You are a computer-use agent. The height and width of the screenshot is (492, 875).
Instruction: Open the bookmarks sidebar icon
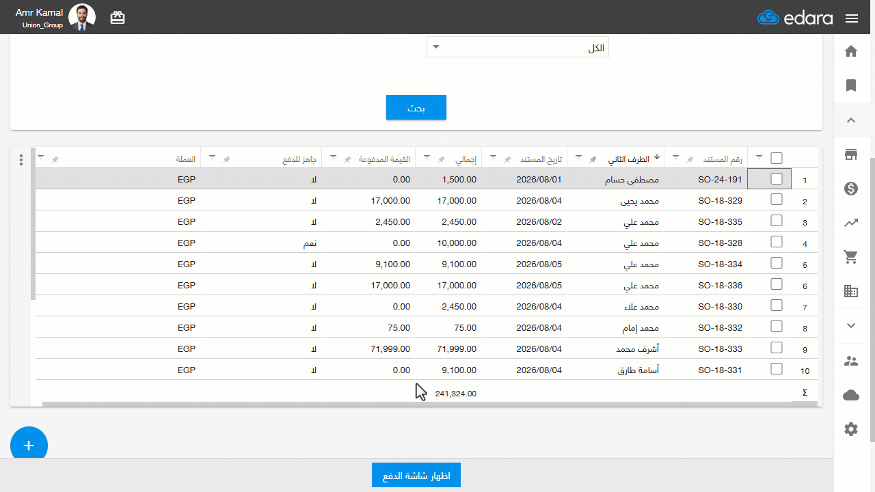pyautogui.click(x=851, y=85)
